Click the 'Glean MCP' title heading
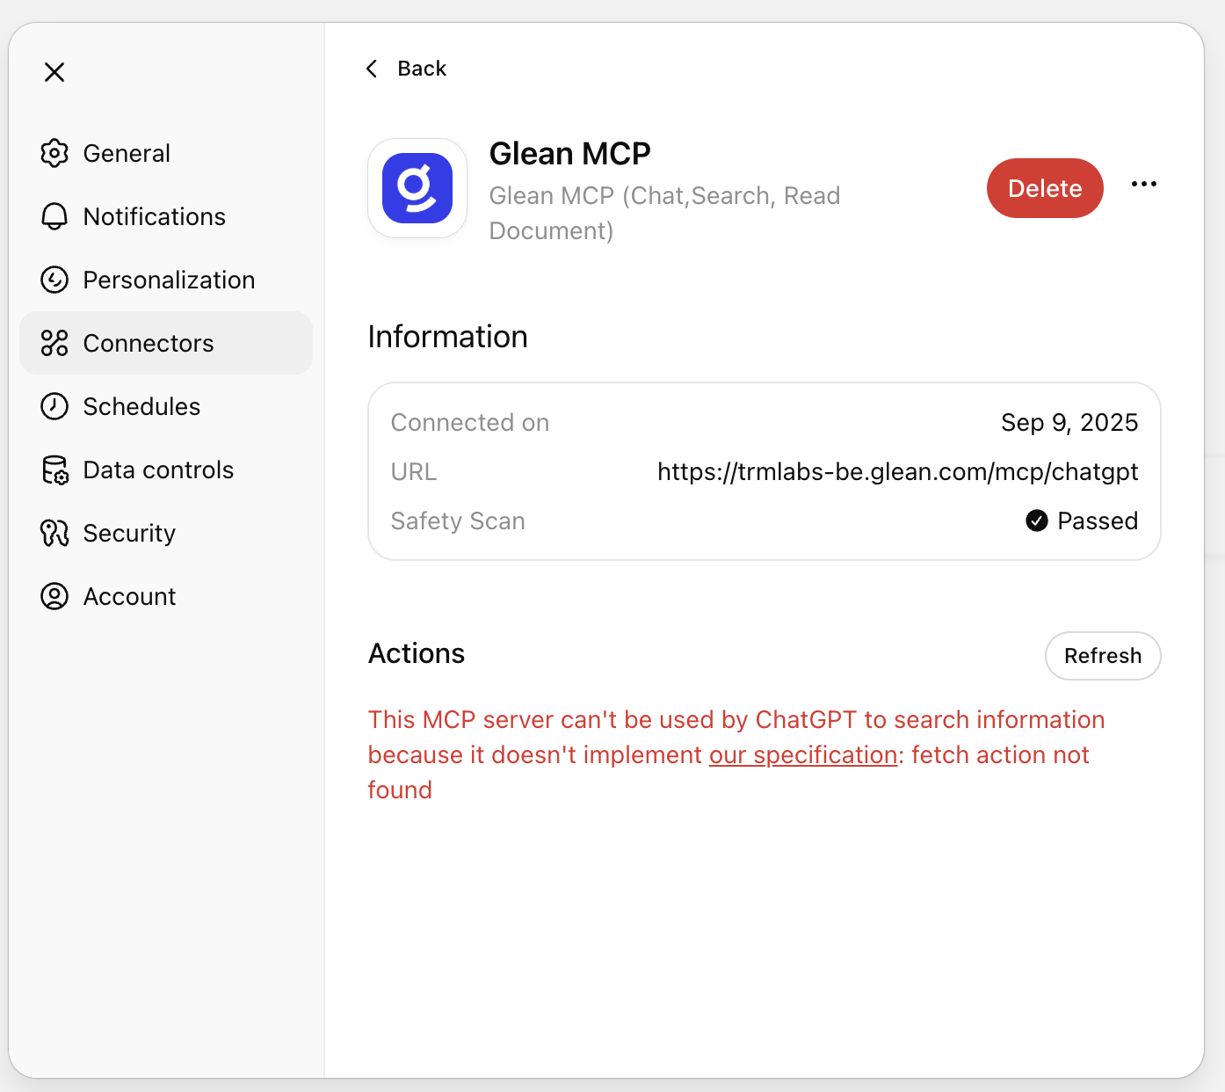The width and height of the screenshot is (1225, 1092). click(570, 154)
